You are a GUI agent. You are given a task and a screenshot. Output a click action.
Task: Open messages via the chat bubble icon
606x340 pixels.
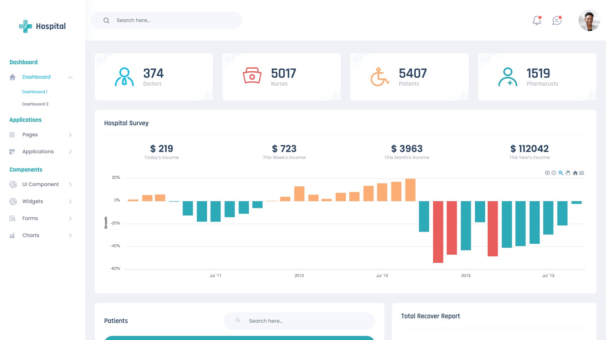(557, 20)
